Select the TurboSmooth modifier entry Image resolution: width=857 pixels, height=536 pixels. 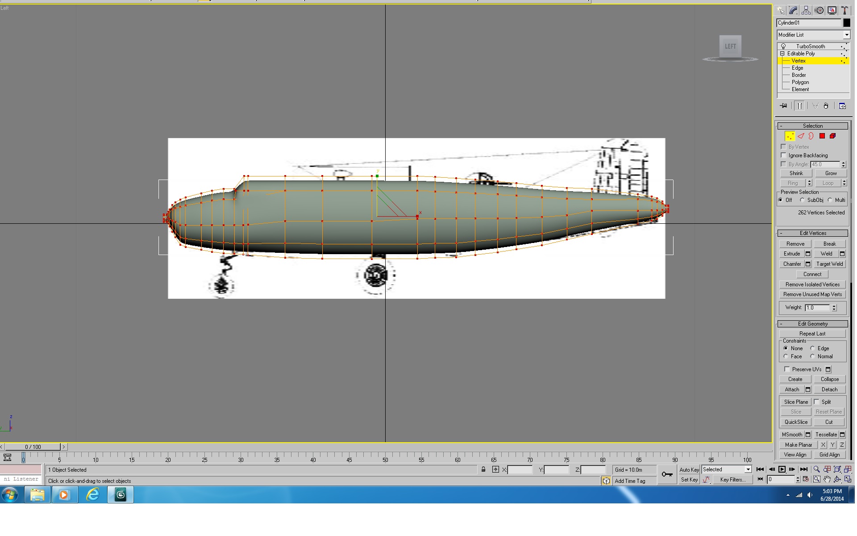(x=811, y=46)
